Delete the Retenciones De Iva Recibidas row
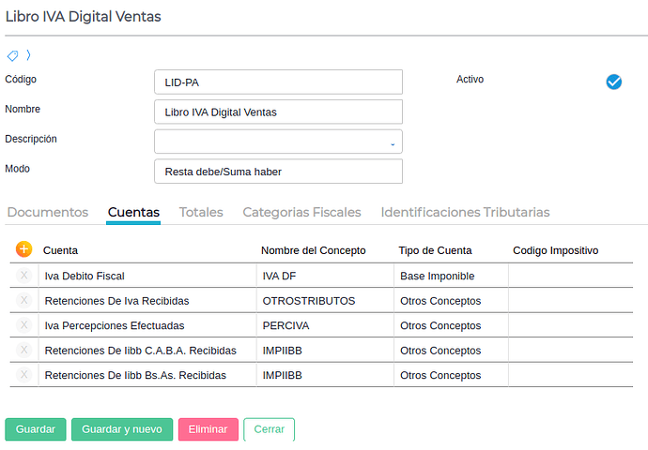Viewport: 648px width, 450px height. [24, 300]
